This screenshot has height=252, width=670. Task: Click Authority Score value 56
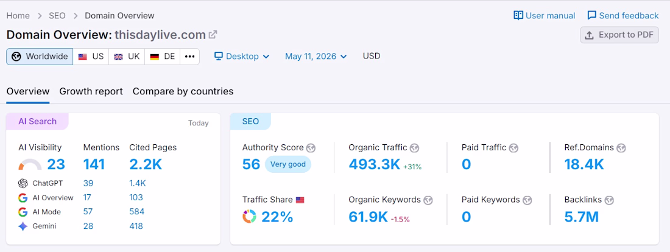(x=251, y=164)
